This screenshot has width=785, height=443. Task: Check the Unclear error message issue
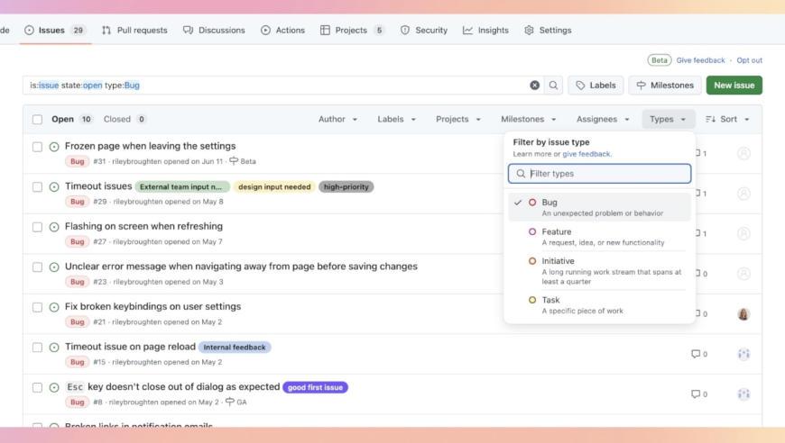38,267
